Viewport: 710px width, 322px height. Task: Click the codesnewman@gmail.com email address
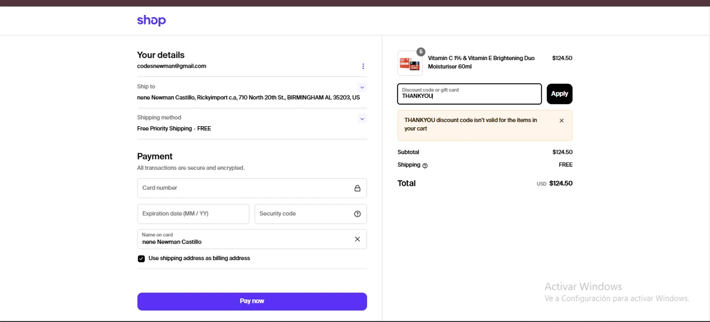(171, 66)
